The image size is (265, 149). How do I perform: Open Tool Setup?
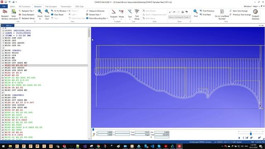137,14
